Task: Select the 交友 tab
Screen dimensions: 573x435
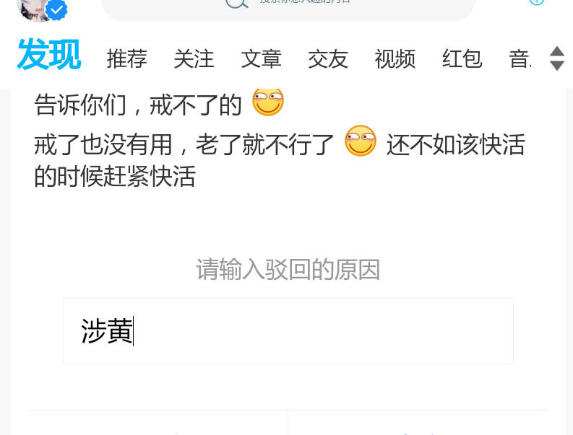Action: coord(328,58)
